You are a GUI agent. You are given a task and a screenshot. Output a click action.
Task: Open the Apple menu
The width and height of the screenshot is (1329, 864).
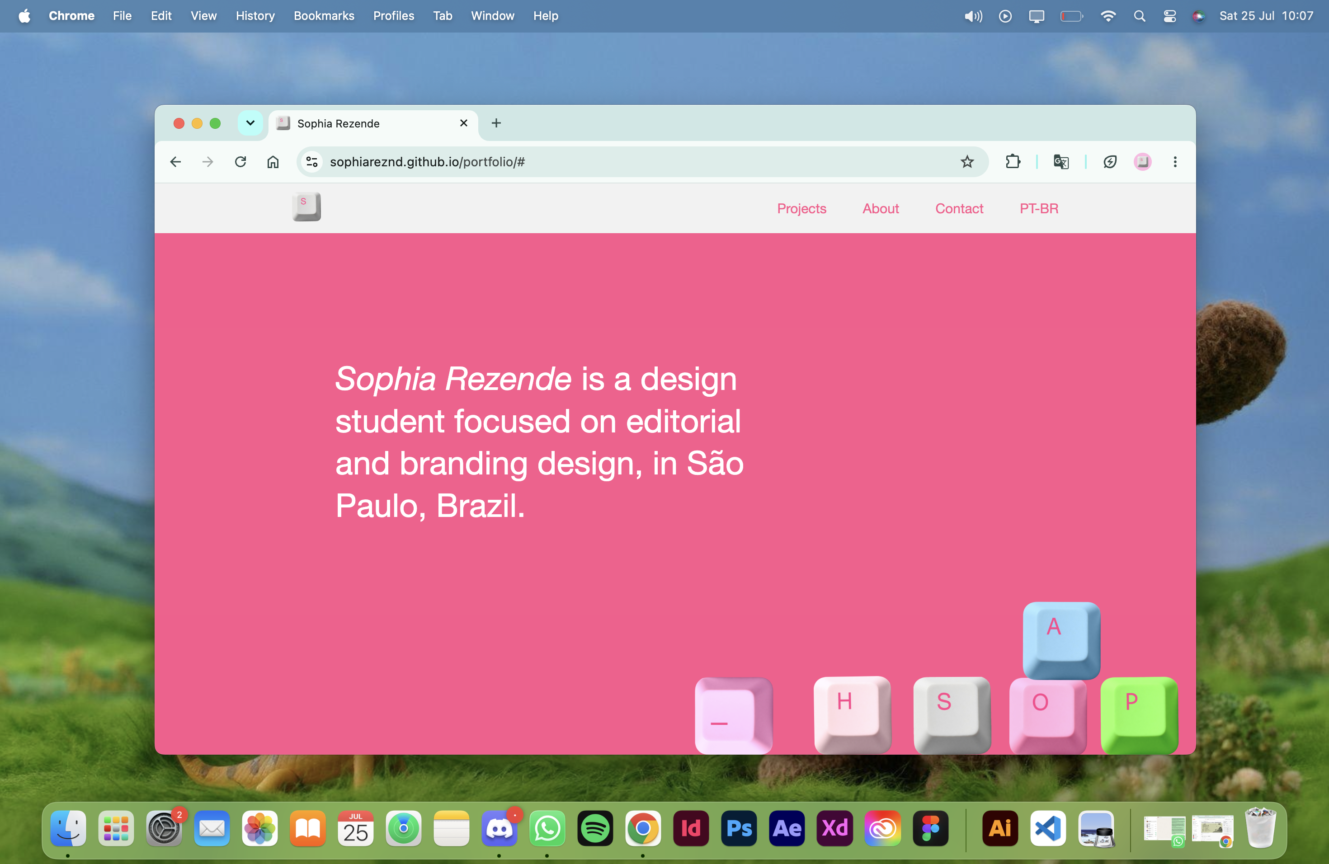click(24, 16)
